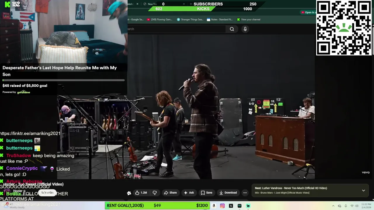Open the teal robot-face app in taskbar
Screen dimensions: 374x210
click(x=248, y=206)
